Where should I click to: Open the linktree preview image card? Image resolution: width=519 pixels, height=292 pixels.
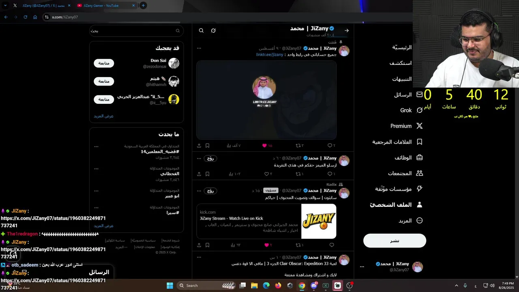pyautogui.click(x=266, y=100)
